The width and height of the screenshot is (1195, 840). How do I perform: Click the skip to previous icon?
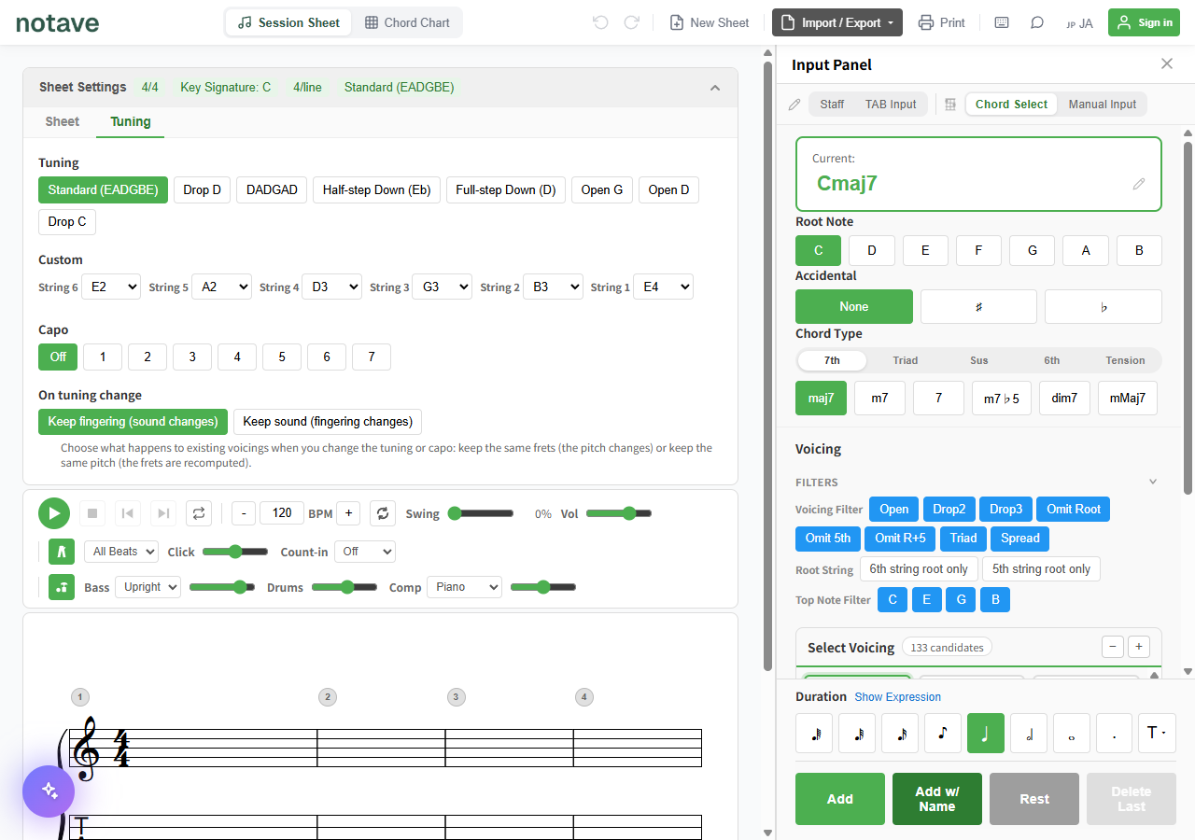point(128,513)
